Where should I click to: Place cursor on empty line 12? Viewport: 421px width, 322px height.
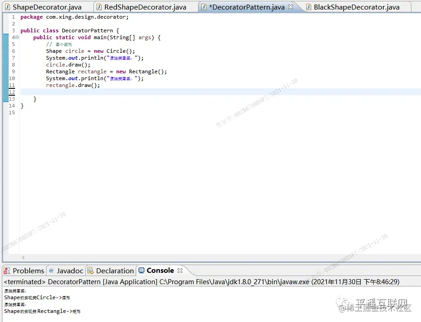[220, 92]
